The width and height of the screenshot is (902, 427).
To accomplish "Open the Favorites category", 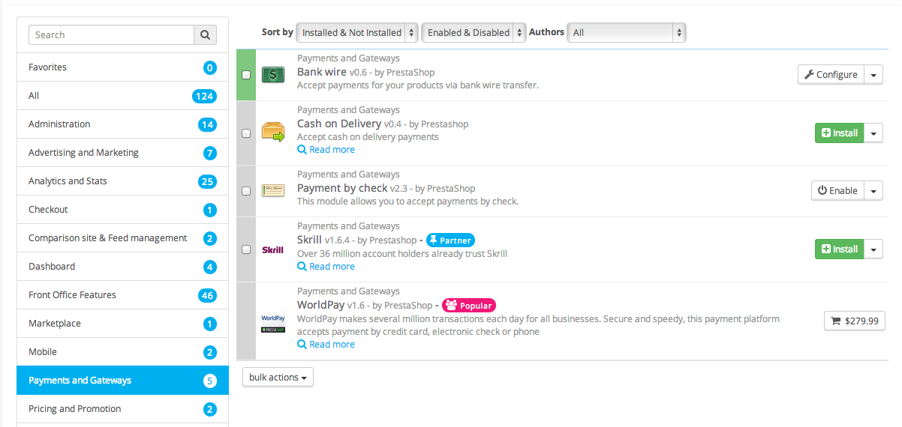I will (x=122, y=67).
